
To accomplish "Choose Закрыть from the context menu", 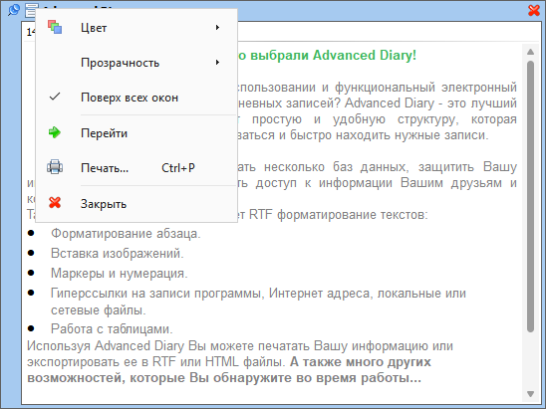I will tap(136, 203).
